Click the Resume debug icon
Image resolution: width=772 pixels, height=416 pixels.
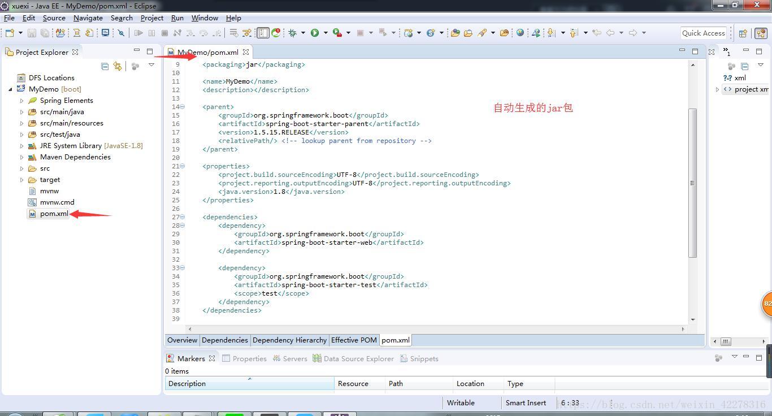coord(138,33)
